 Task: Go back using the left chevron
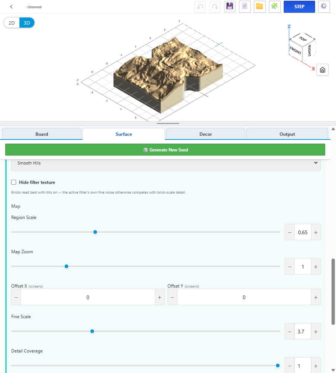(x=11, y=7)
